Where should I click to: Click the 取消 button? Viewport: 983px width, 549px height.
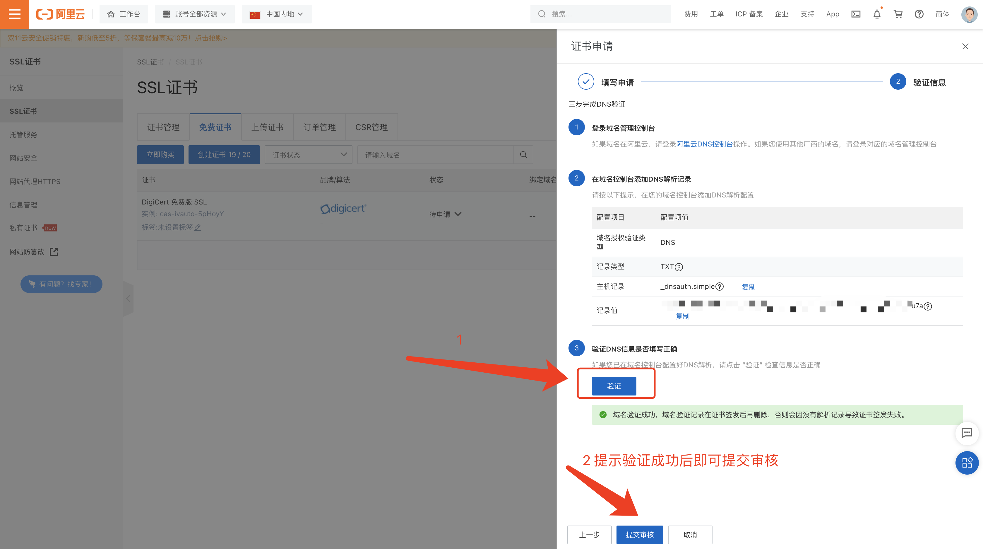690,535
